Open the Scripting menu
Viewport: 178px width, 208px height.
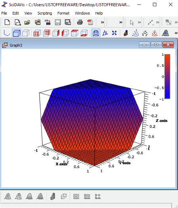pyautogui.click(x=45, y=13)
